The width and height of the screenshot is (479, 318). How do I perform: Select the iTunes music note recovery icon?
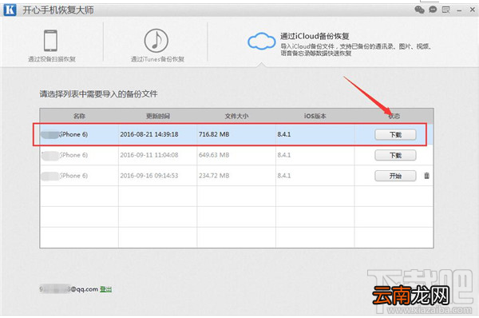(156, 41)
